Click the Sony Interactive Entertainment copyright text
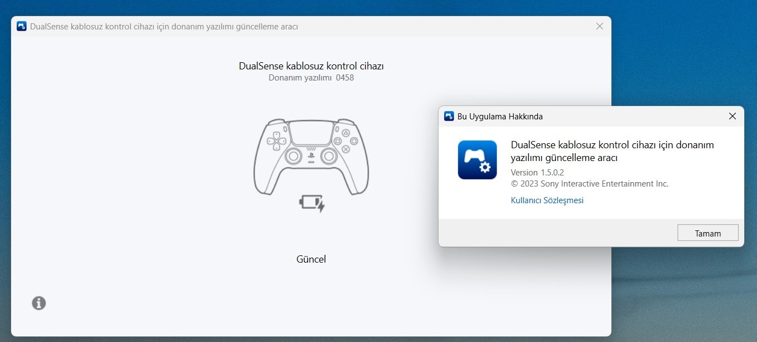 coord(589,184)
